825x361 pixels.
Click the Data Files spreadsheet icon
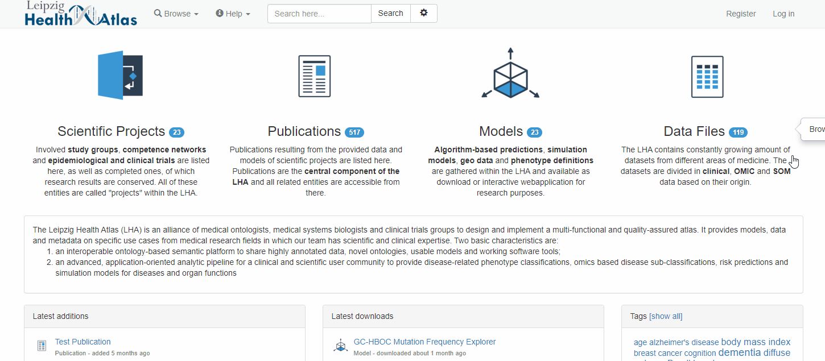(707, 77)
